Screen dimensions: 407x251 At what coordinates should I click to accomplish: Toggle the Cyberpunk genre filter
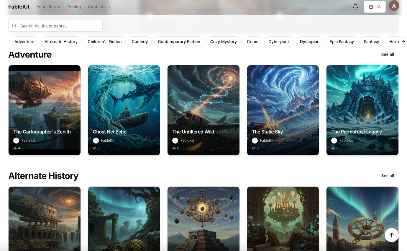279,42
